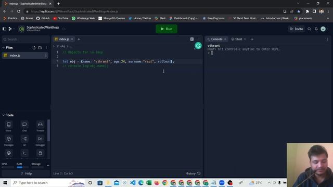Create a new folder in Files
333x187 pixels.
pyautogui.click(x=40, y=48)
